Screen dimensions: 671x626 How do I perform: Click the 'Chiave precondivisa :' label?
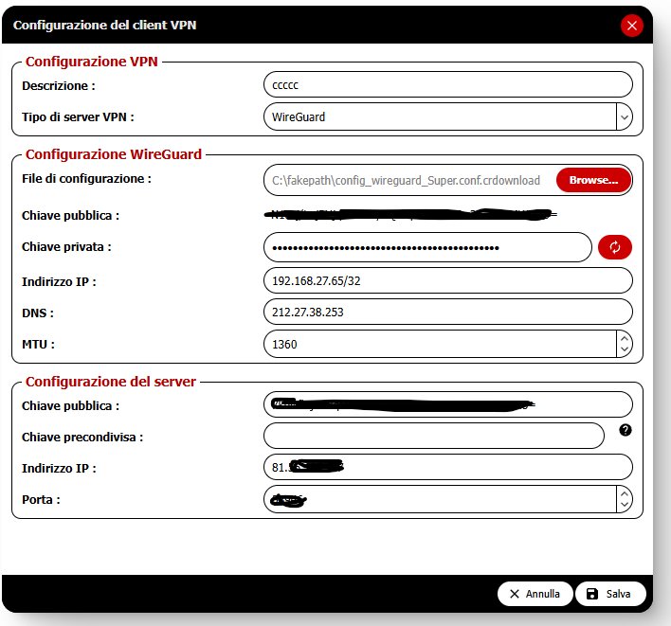click(82, 437)
